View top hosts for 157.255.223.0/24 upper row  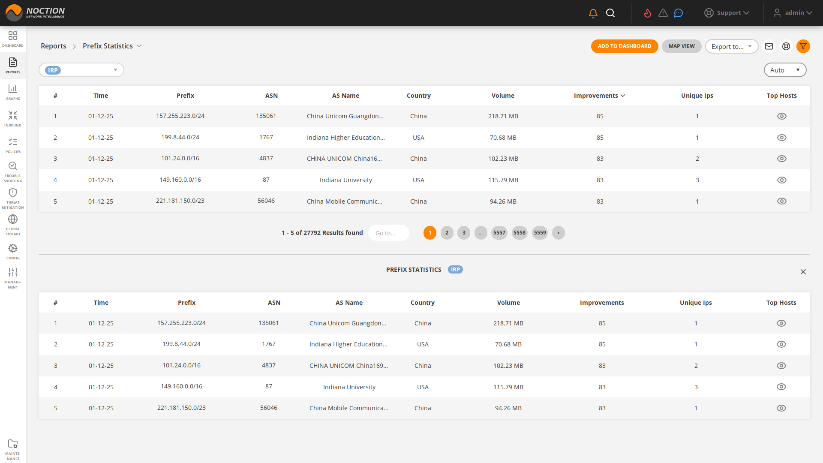coord(781,116)
